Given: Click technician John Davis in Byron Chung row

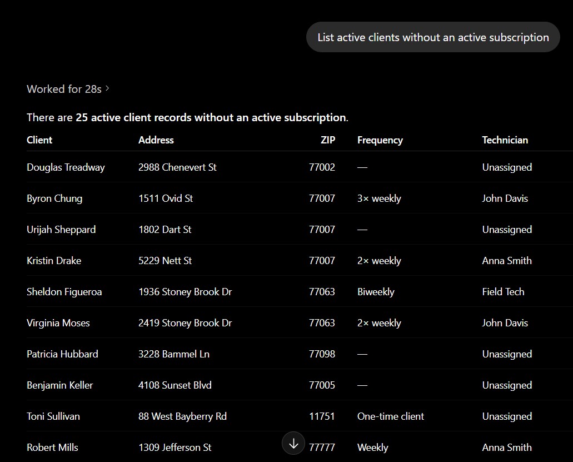Looking at the screenshot, I should tap(505, 198).
